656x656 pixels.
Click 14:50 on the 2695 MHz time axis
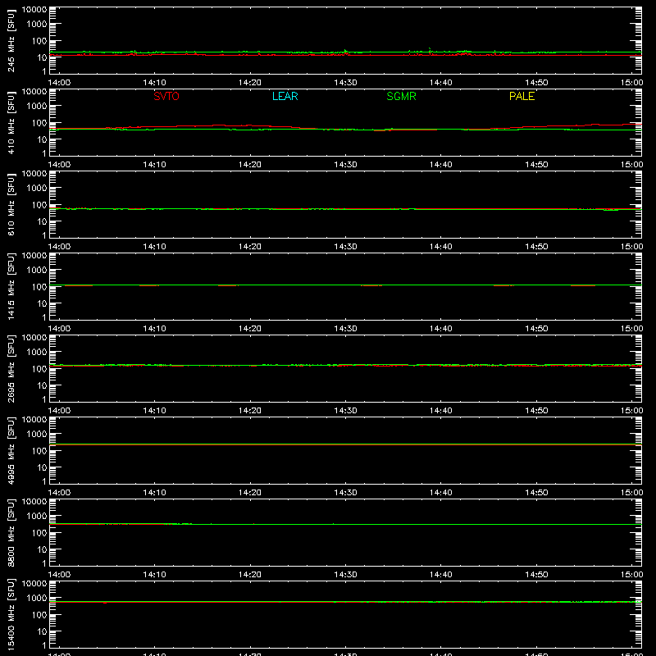coord(536,411)
